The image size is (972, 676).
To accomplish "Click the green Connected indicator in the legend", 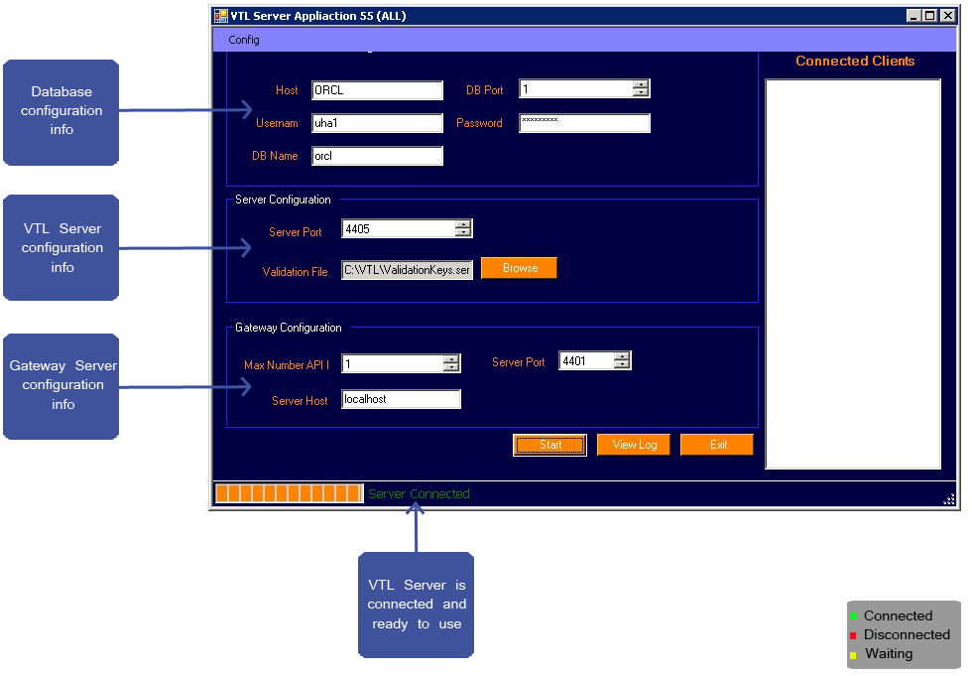I will (853, 615).
